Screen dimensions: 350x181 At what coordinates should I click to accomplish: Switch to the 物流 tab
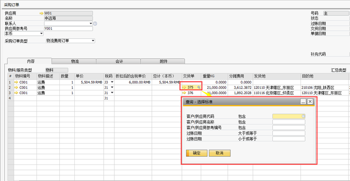tap(74, 61)
